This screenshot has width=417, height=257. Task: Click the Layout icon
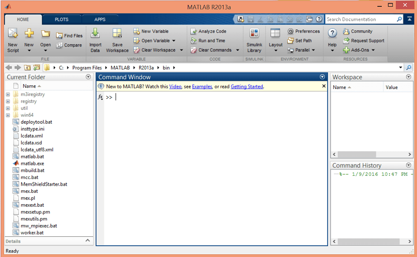click(x=275, y=33)
